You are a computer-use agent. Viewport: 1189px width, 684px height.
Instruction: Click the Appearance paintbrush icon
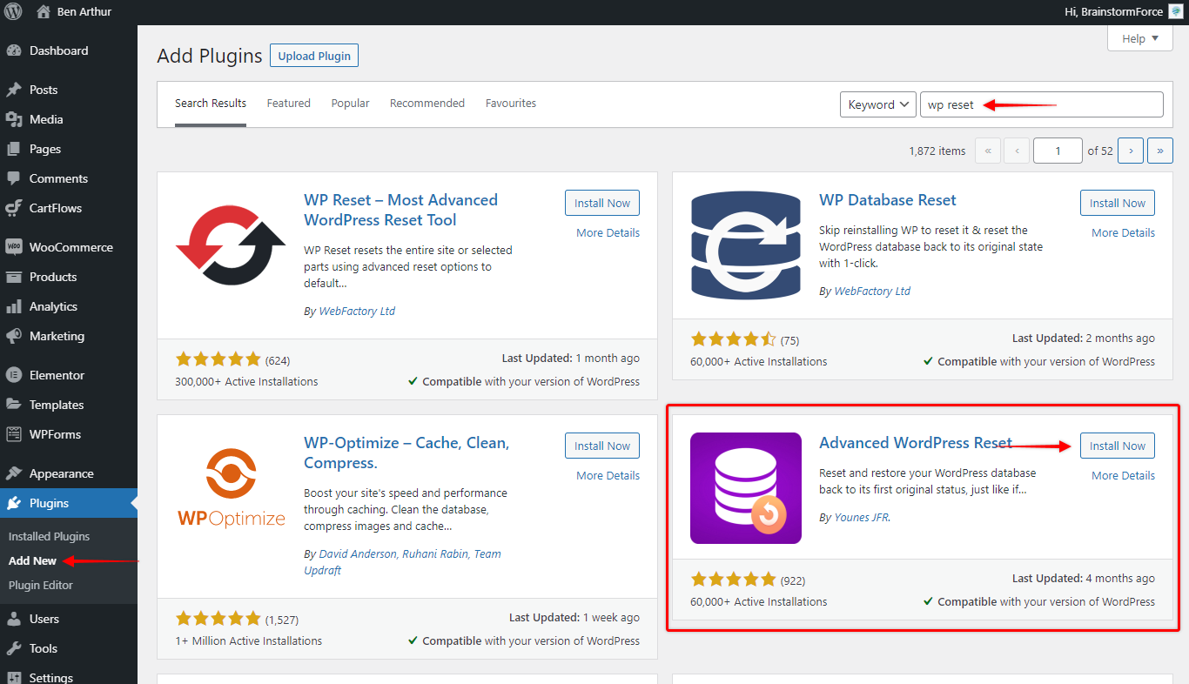pos(13,473)
